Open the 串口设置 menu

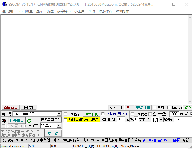pyautogui.click(x=26, y=11)
